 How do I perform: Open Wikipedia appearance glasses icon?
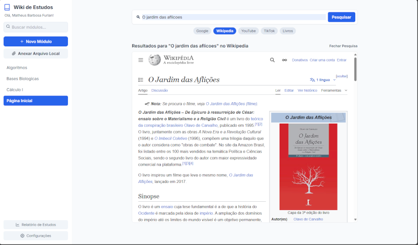click(x=284, y=60)
